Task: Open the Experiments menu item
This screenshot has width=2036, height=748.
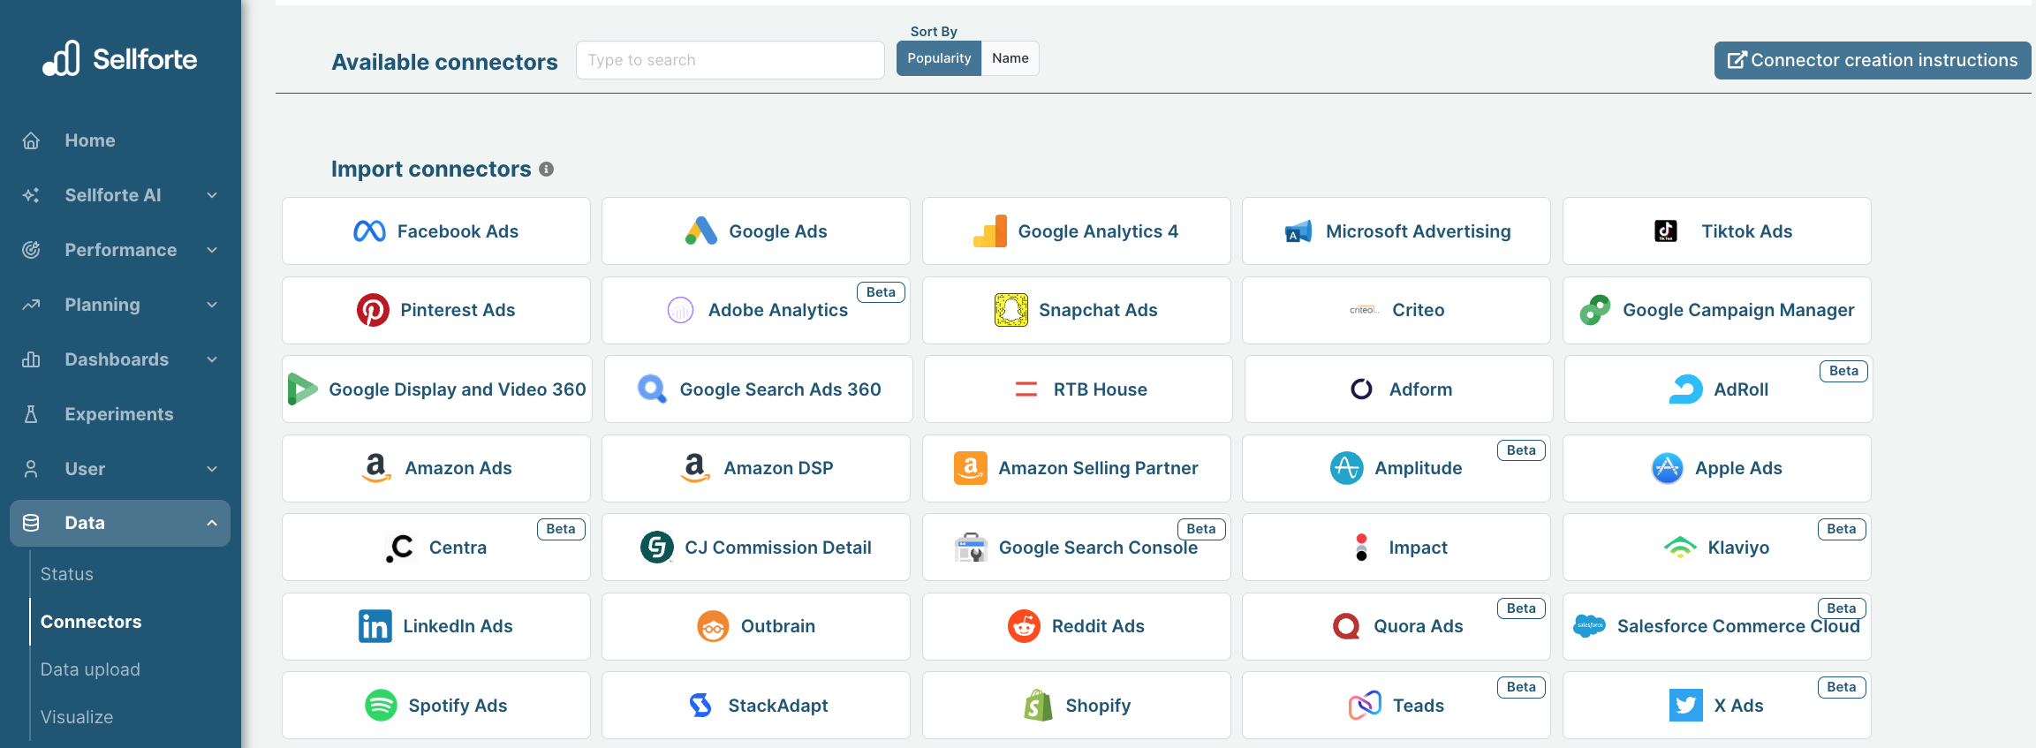Action: pyautogui.click(x=120, y=414)
